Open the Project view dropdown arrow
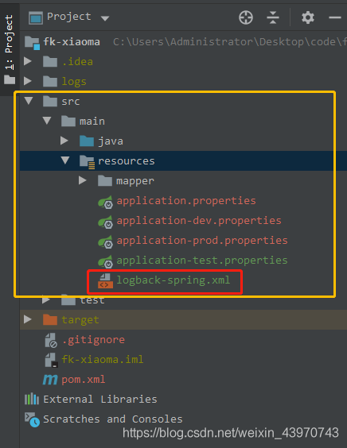Image resolution: width=347 pixels, height=448 pixels. [x=105, y=18]
